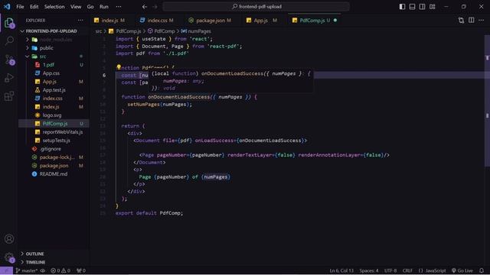This screenshot has width=490, height=275.
Task: Expand the OUTLINE section
Action: (54, 254)
